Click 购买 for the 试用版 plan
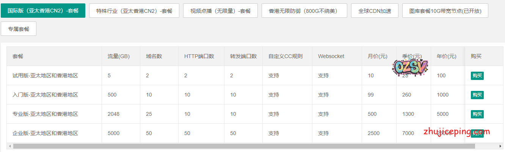Image resolution: width=505 pixels, height=152 pixels. tap(477, 76)
